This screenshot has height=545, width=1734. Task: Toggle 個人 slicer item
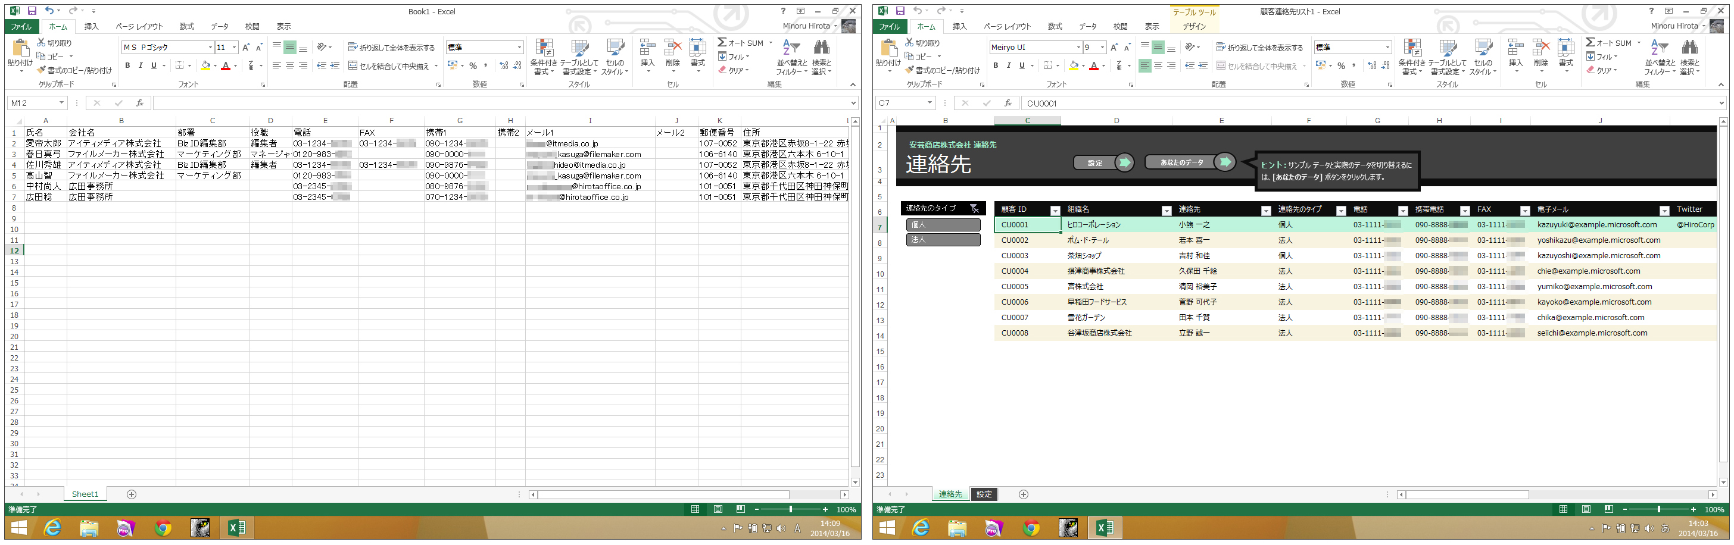(x=943, y=225)
